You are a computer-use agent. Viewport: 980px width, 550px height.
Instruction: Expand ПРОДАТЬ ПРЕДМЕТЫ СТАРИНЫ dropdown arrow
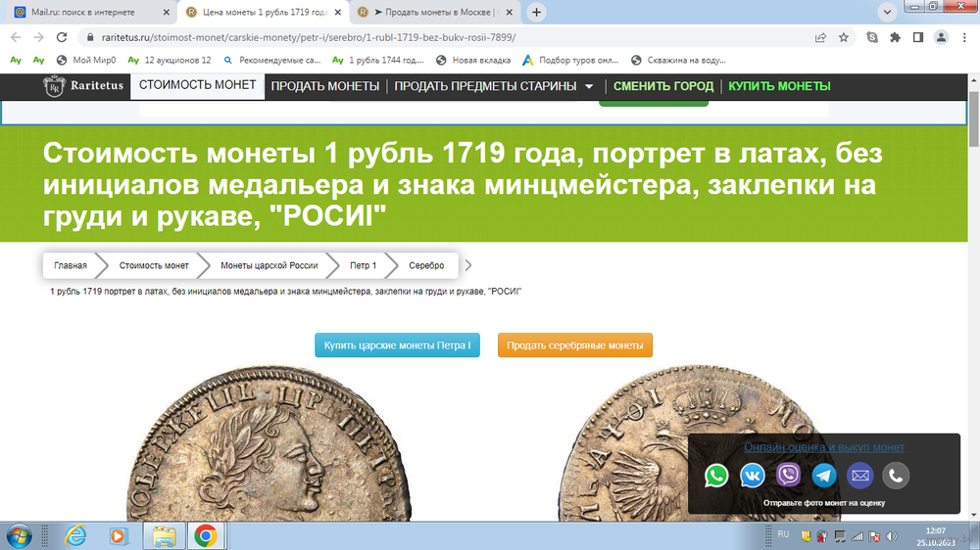(589, 87)
